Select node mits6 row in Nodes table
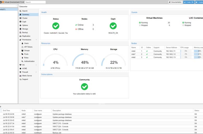The width and height of the screenshot is (203, 134). 167,51
